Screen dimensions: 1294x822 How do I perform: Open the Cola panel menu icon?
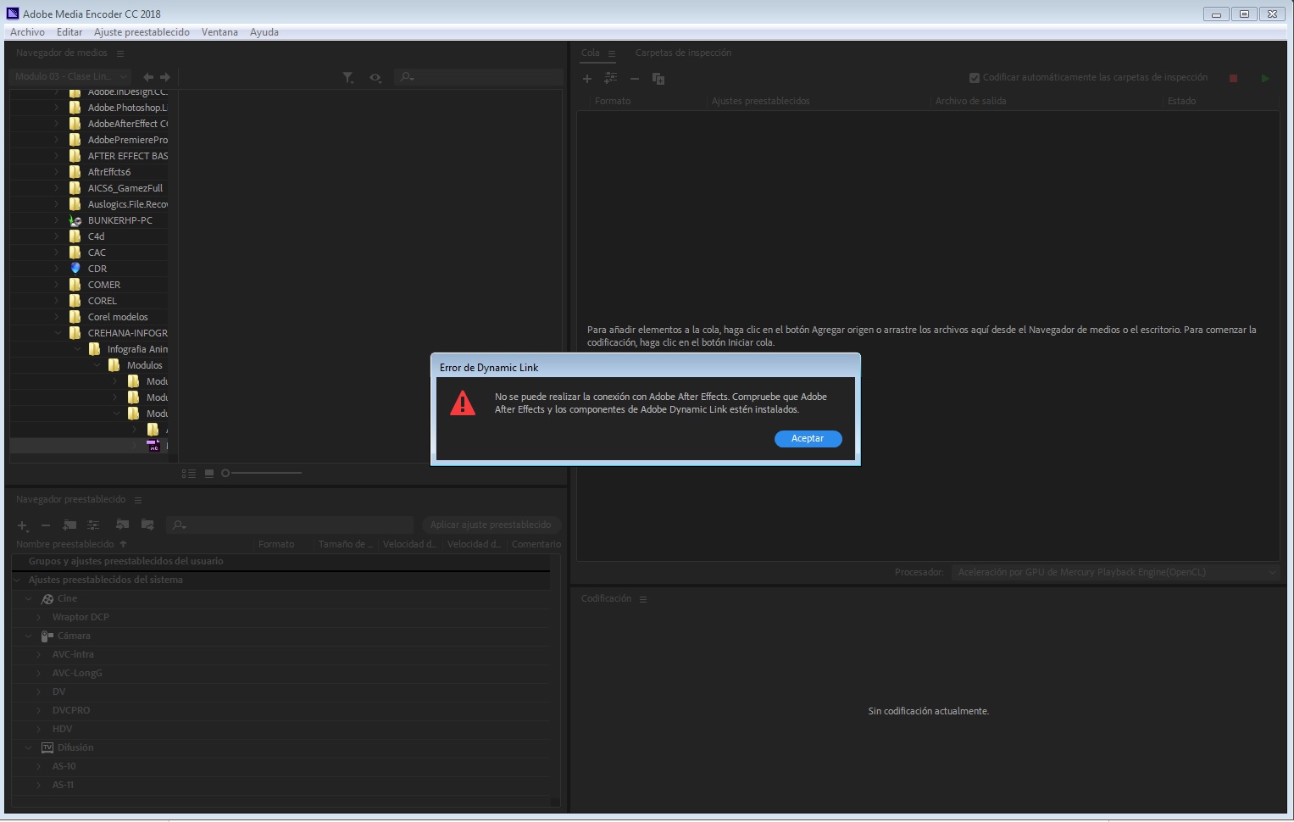[x=612, y=53]
